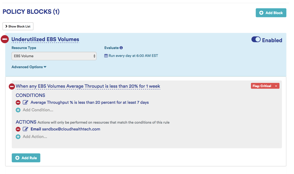This screenshot has height=174, width=294.
Task: Delete the EBS Volumes Average Throughput rule
Action: point(12,86)
